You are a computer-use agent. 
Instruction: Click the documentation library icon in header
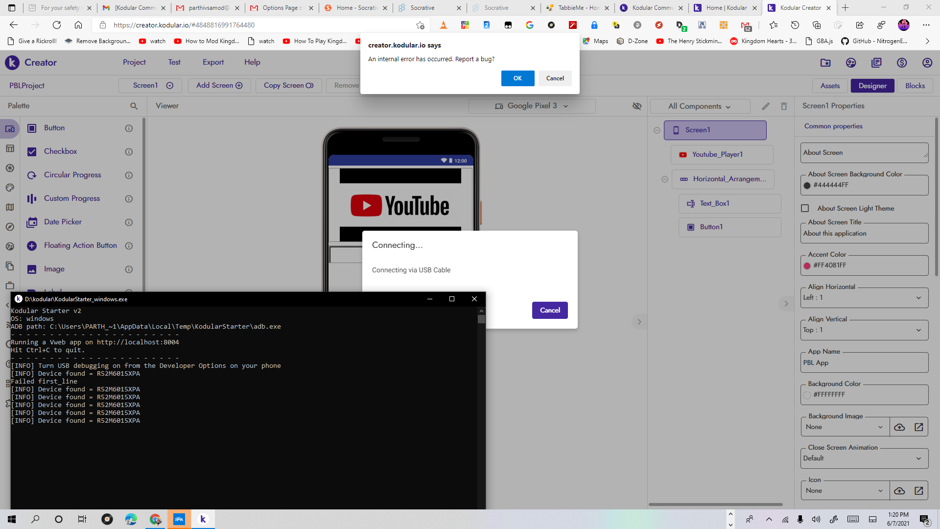(876, 63)
